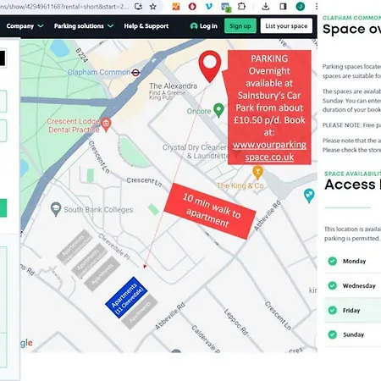
Task: Click the Crescent Lodge Dental Practice marker
Action: (106, 124)
